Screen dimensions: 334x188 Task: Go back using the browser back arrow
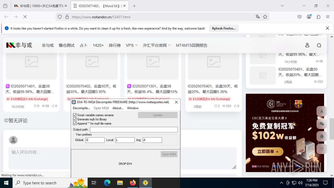(x=6, y=17)
